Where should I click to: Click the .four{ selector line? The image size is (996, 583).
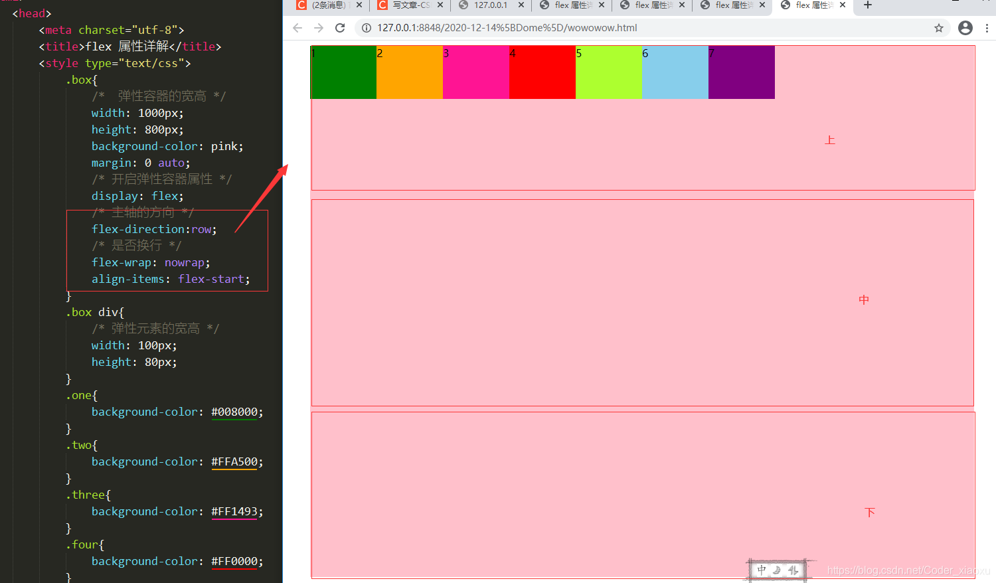point(85,544)
